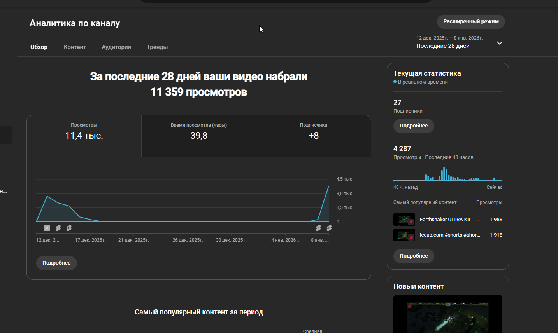This screenshot has height=333, width=558.
Task: Click the "1 918" views count
Action: [x=496, y=235]
